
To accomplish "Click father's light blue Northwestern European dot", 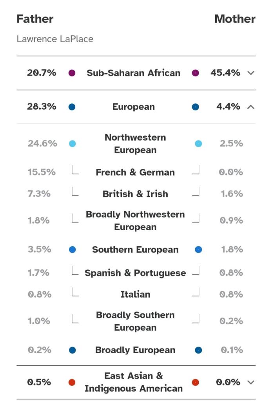I will tap(72, 144).
